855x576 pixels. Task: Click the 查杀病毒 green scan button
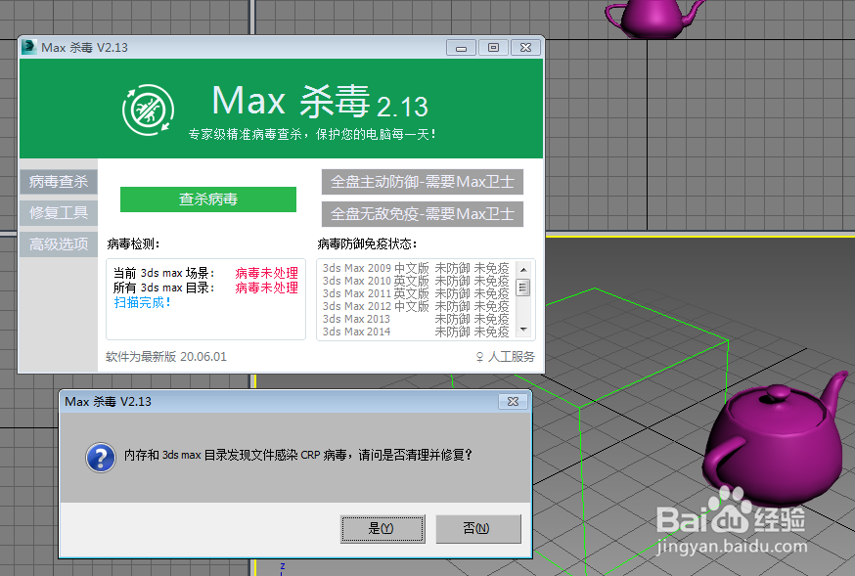pyautogui.click(x=208, y=199)
